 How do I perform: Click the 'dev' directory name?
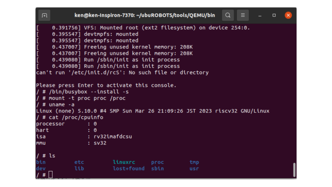tap(41, 168)
